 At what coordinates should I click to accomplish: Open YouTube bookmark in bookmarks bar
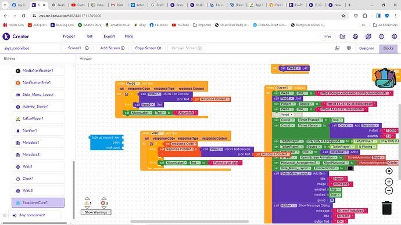coord(181,25)
